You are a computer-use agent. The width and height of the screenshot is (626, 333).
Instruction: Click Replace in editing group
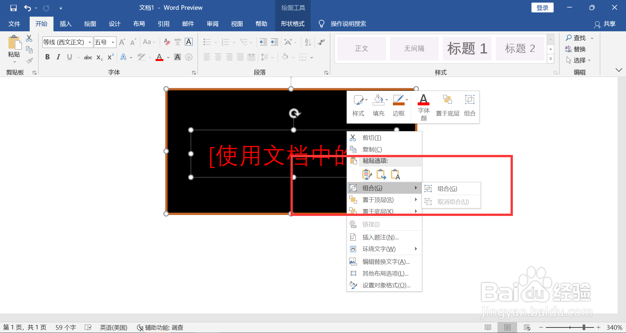tap(575, 49)
